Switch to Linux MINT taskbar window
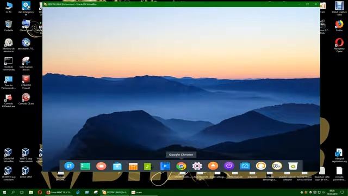Screen dimensions: 348x196 point(59,192)
